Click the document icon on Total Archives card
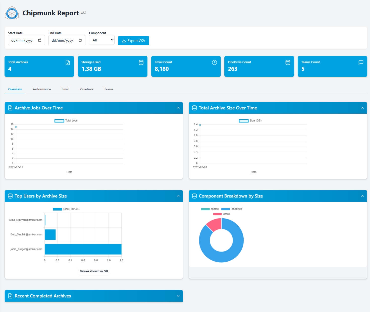The height and width of the screenshot is (312, 370). pyautogui.click(x=68, y=63)
